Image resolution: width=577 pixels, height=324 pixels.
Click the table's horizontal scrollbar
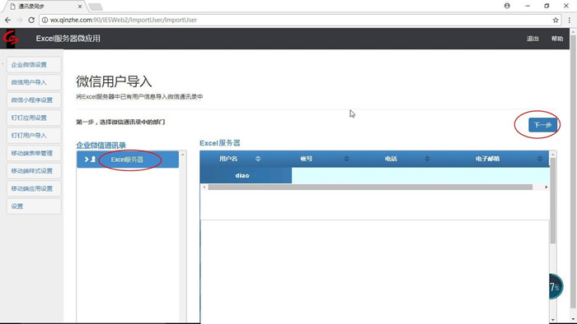[370, 187]
